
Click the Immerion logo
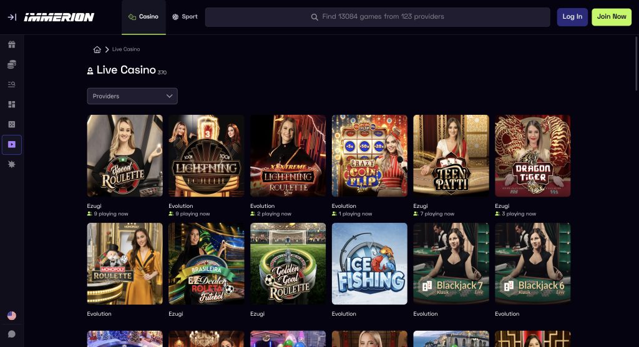click(59, 17)
